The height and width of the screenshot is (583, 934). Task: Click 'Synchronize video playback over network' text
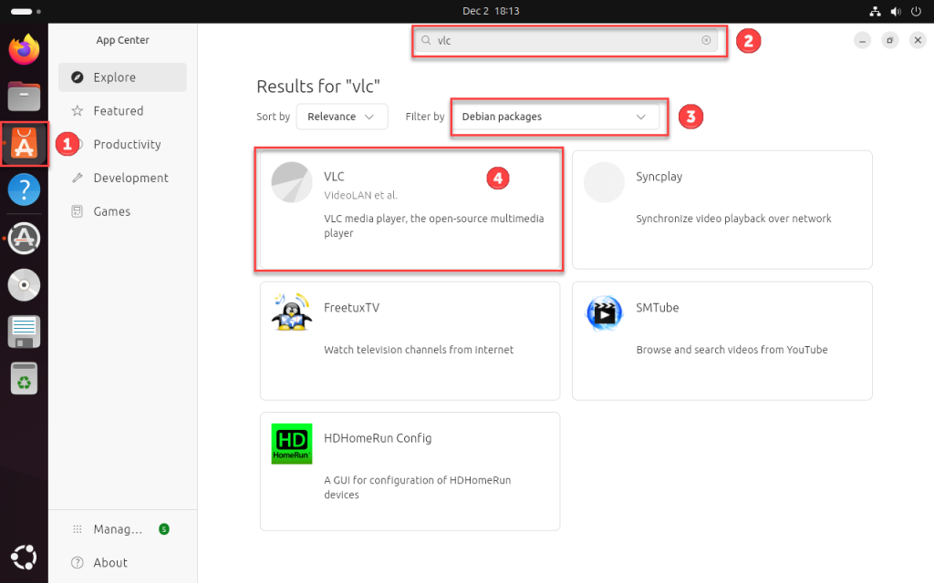[x=733, y=219]
